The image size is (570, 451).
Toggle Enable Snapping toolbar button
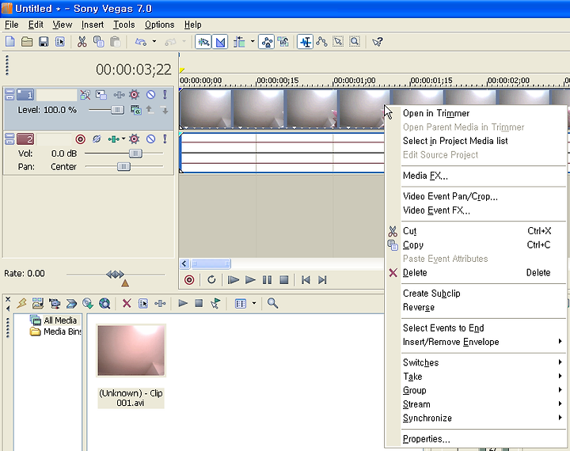point(203,42)
